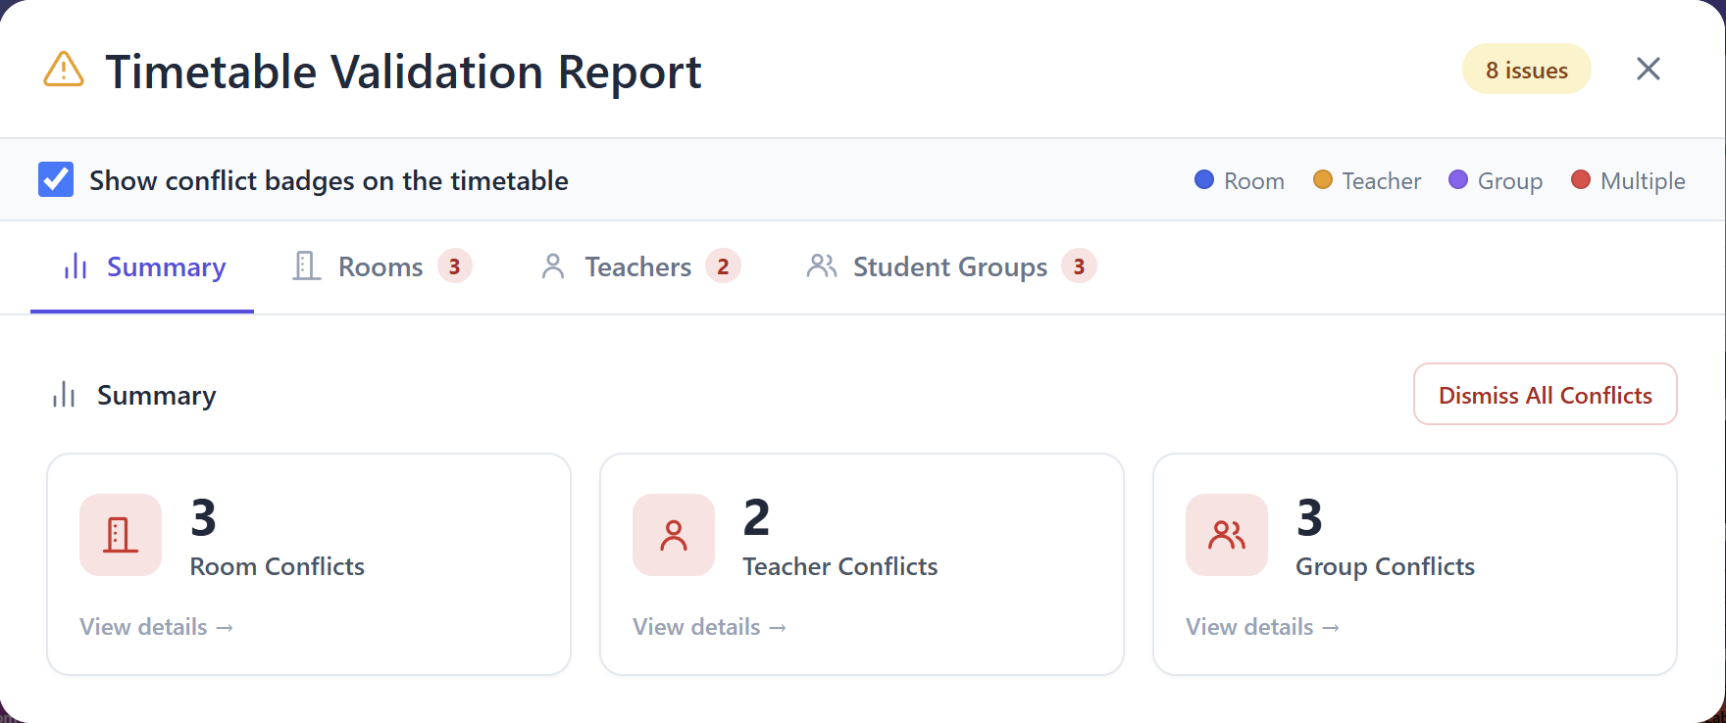Click the Rooms tab count badge 3
This screenshot has height=723, width=1726.
(455, 266)
